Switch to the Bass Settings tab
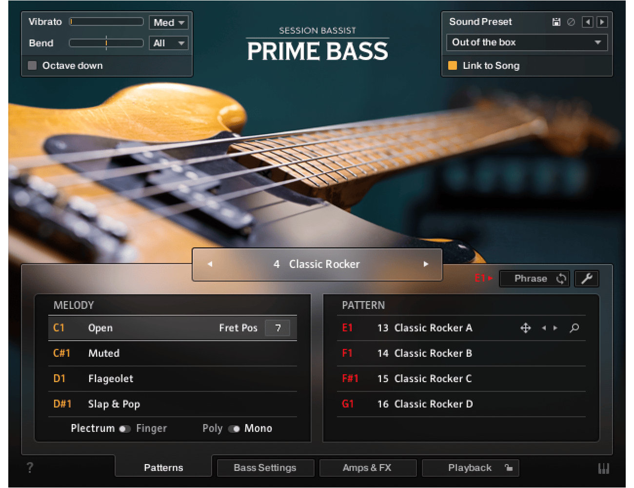Image resolution: width=634 pixels, height=488 pixels. point(265,468)
